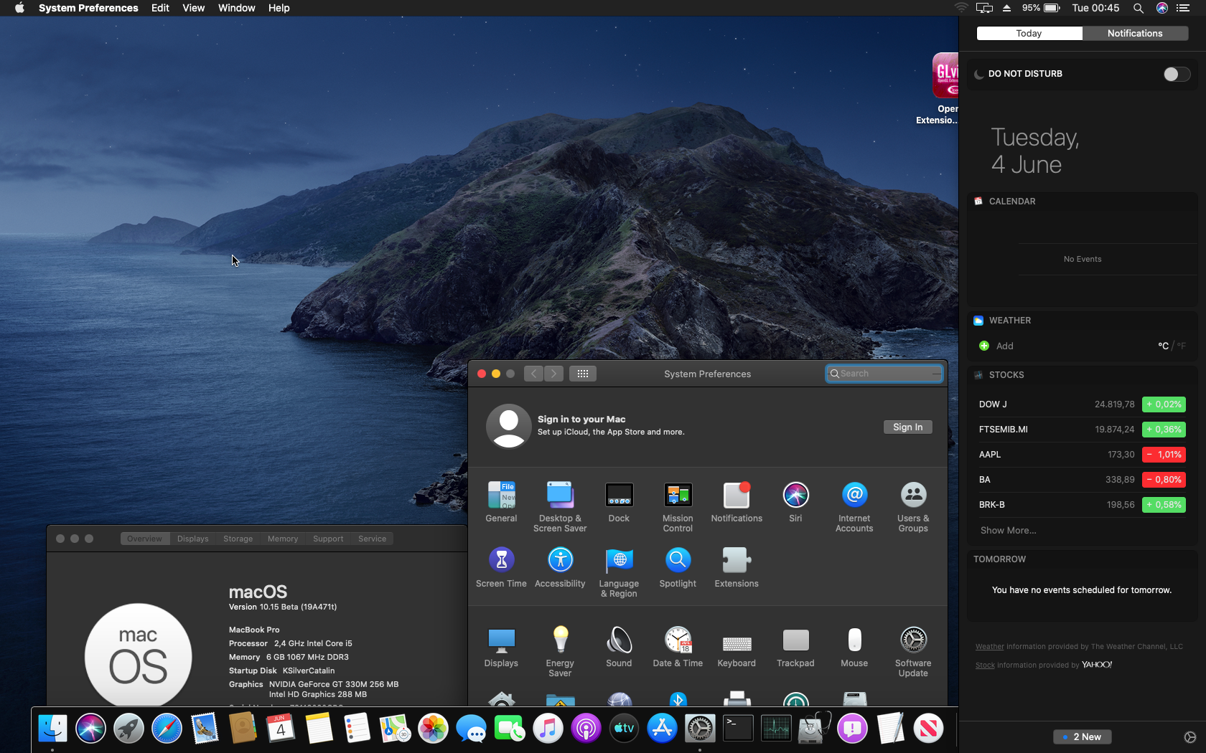Select the AAPL stock row
This screenshot has width=1206, height=753.
1082,455
